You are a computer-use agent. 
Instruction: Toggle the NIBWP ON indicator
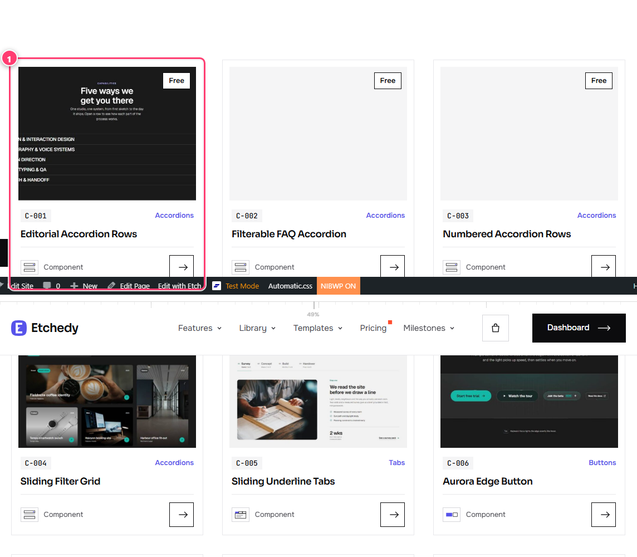338,286
